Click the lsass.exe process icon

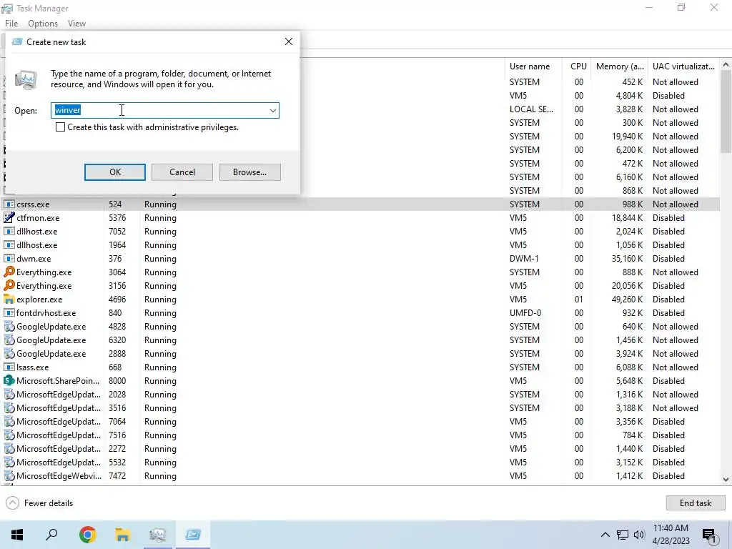tap(9, 367)
